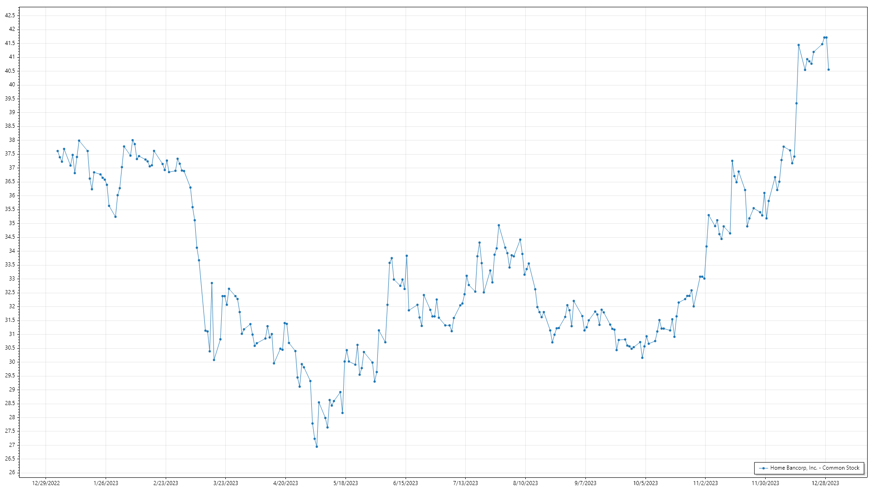Click the 1/26/2023 x-axis date label
The width and height of the screenshot is (874, 491).
106,483
